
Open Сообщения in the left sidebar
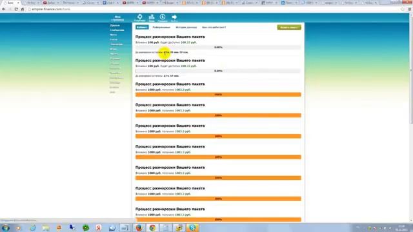click(x=117, y=30)
